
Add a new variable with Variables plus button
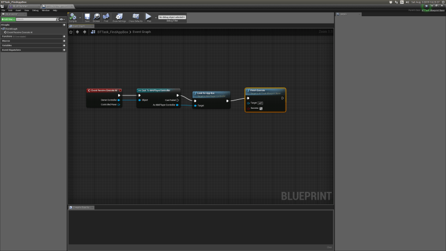point(64,45)
